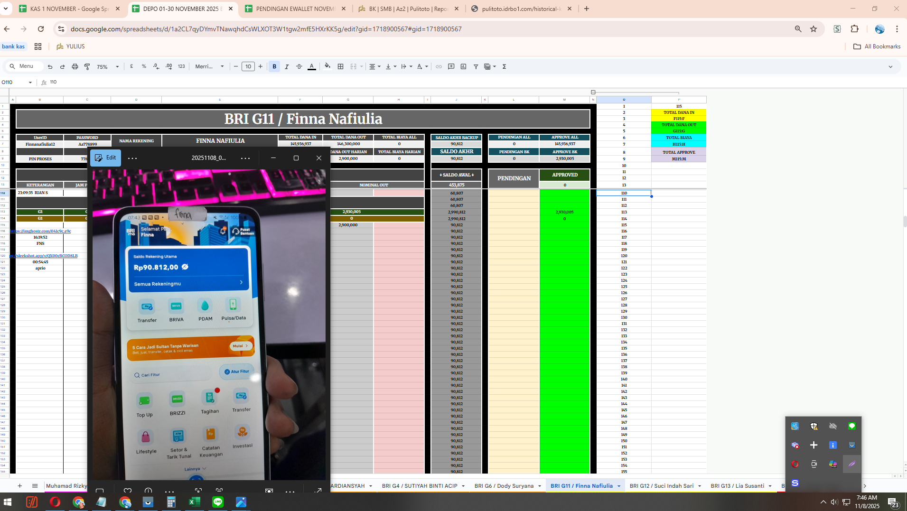Increase font size with plus button
The image size is (907, 511).
pyautogui.click(x=261, y=66)
